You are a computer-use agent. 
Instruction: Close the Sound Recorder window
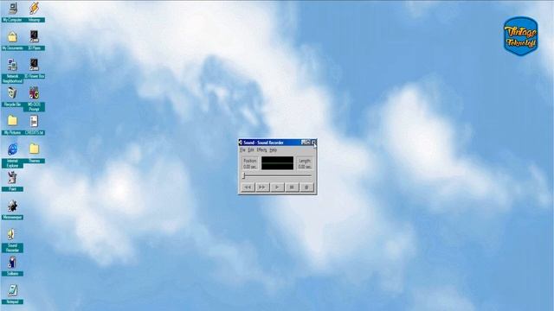pyautogui.click(x=313, y=143)
